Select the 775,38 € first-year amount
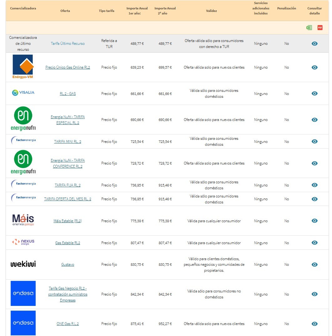 [x=137, y=221]
